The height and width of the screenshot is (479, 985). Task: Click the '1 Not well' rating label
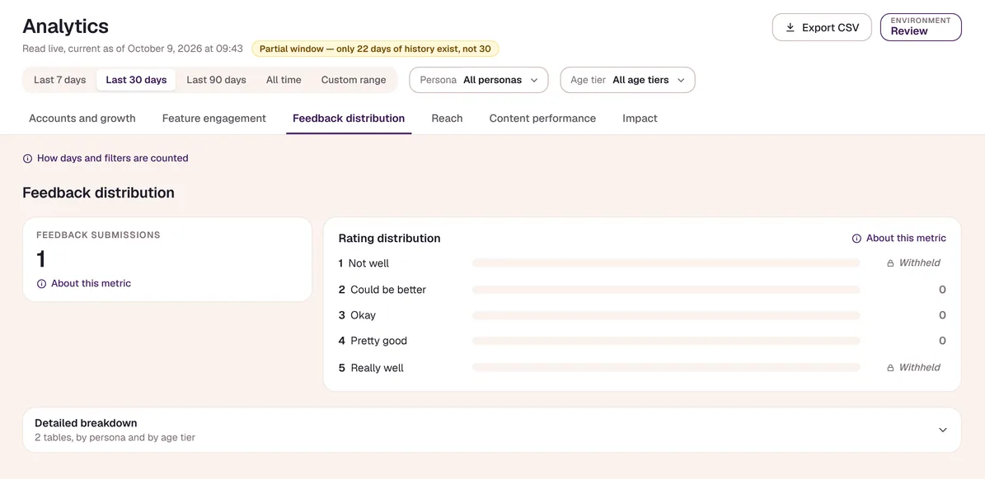pos(364,263)
